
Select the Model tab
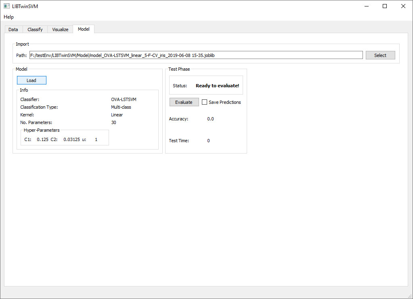coord(84,29)
